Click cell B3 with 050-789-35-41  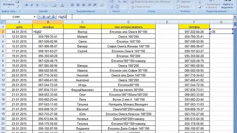click(48, 37)
